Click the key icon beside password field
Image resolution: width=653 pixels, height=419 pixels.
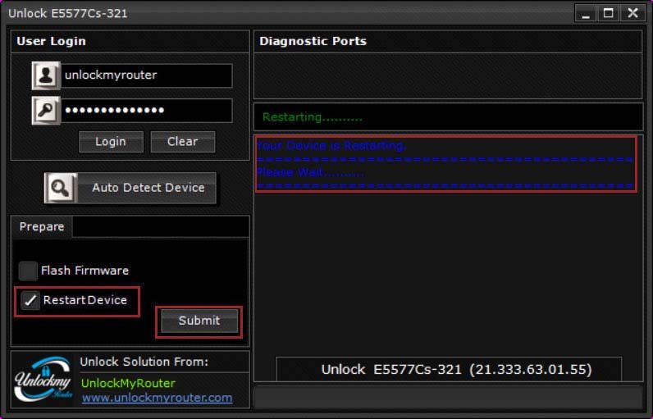tap(46, 110)
